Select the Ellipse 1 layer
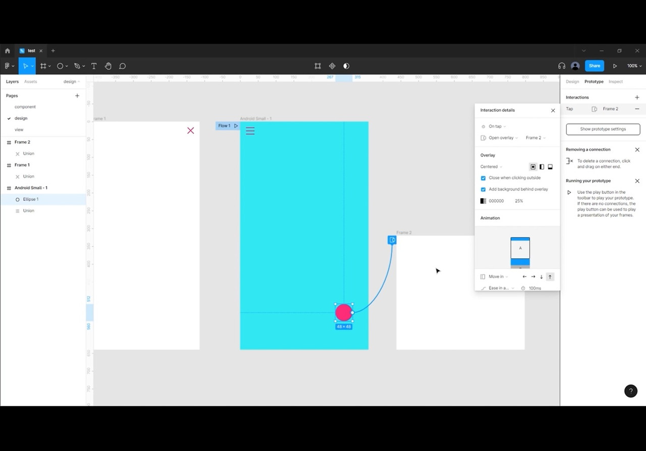 pos(43,199)
